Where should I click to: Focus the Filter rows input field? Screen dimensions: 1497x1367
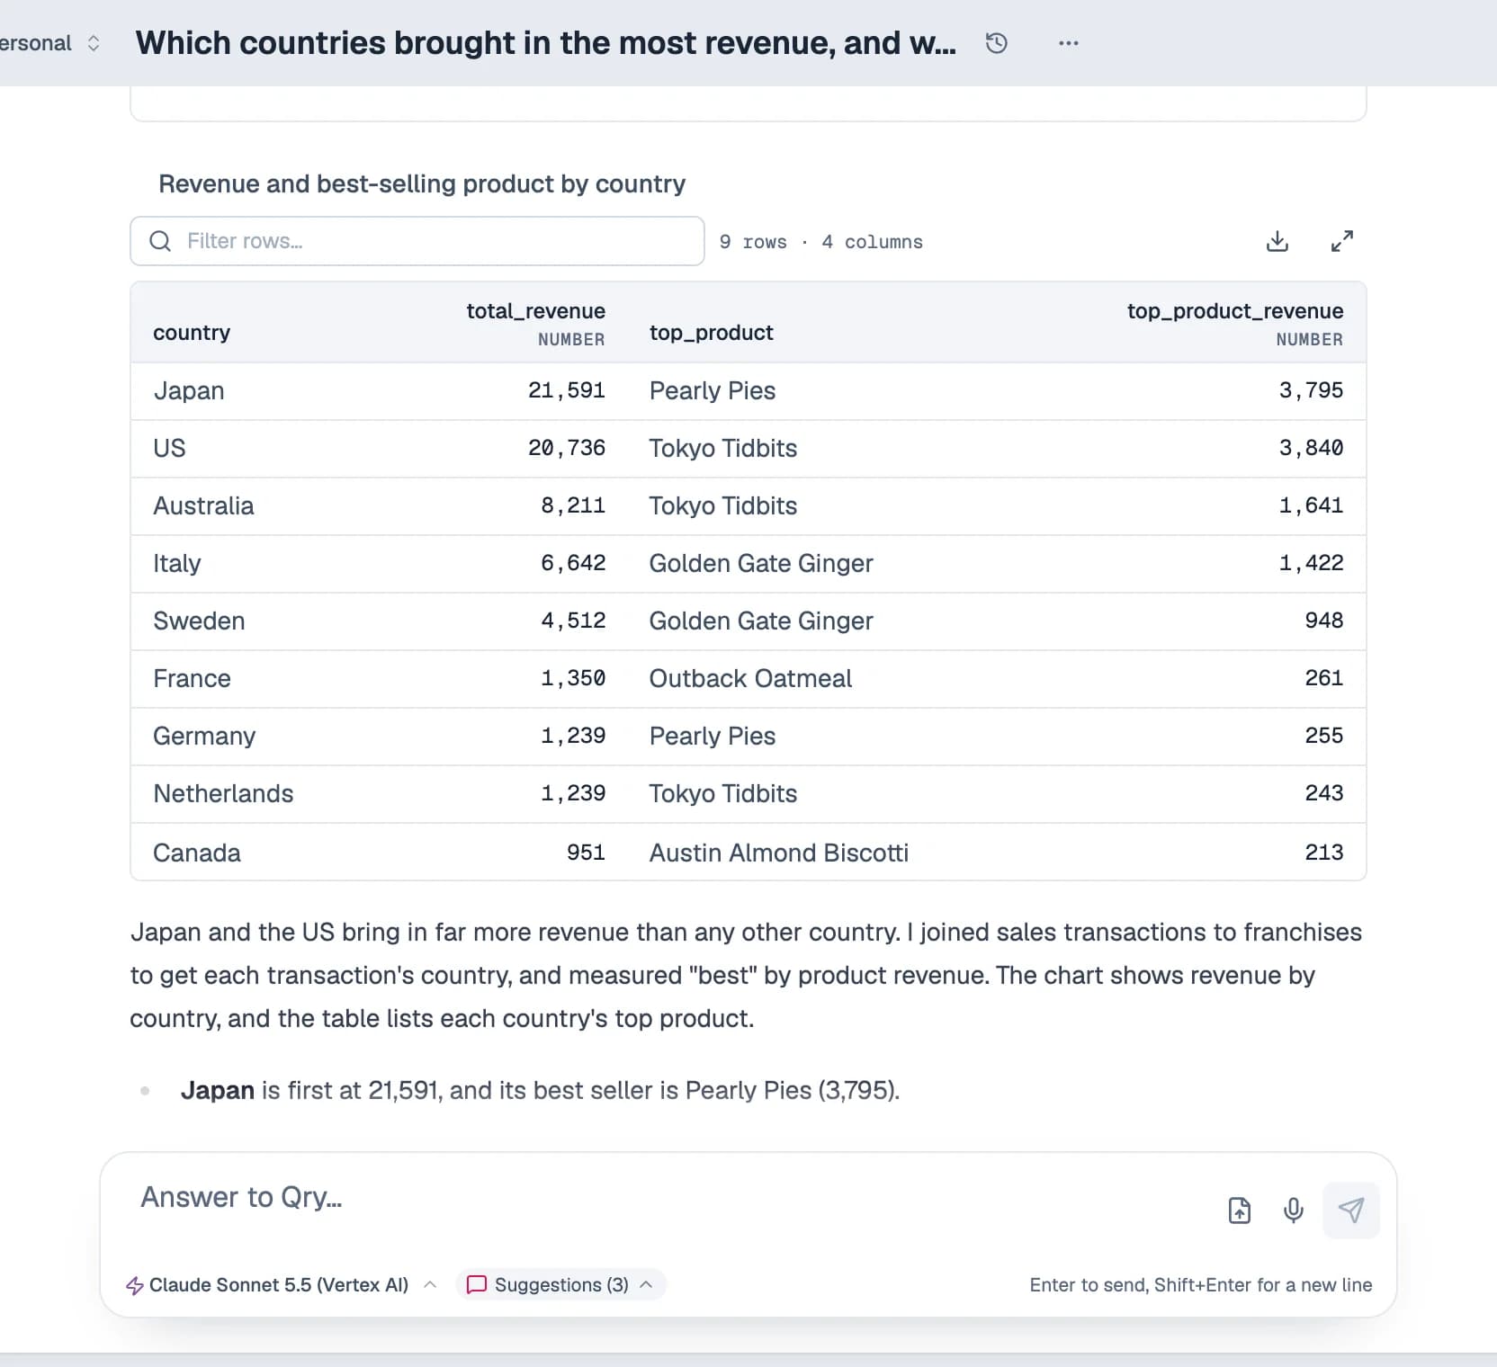click(x=417, y=241)
